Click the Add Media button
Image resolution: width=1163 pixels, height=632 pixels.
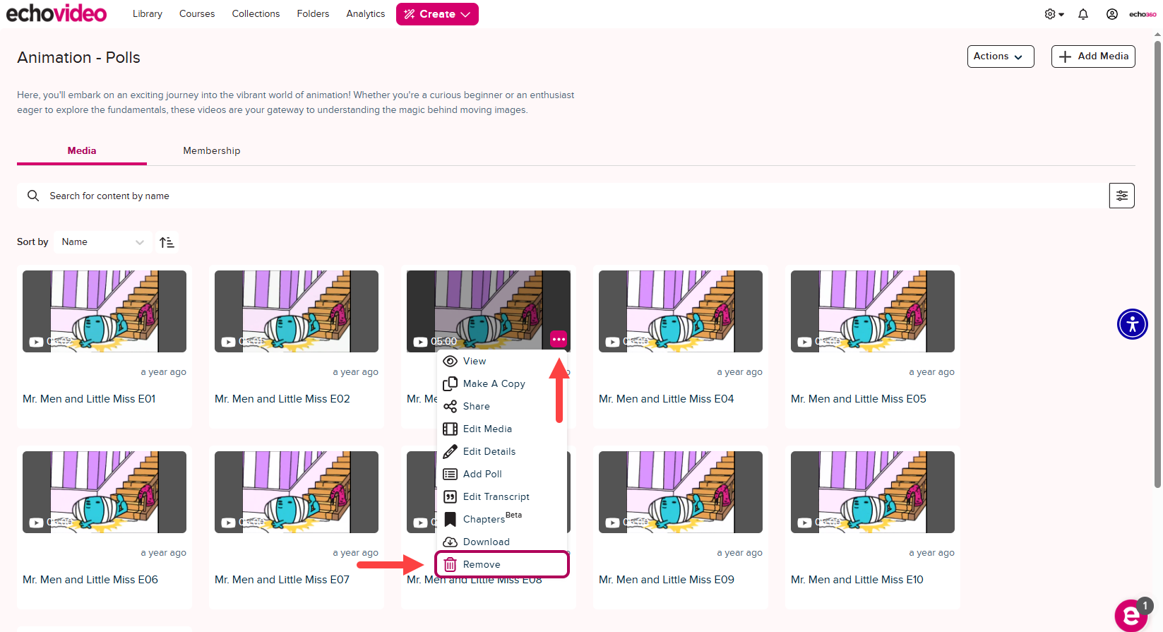tap(1093, 56)
